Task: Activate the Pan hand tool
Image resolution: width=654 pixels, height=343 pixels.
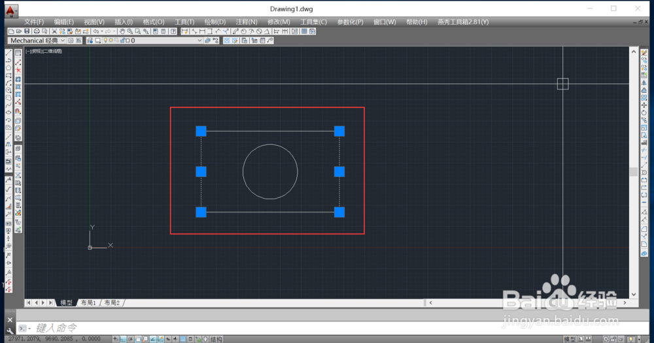Action: pos(122,31)
